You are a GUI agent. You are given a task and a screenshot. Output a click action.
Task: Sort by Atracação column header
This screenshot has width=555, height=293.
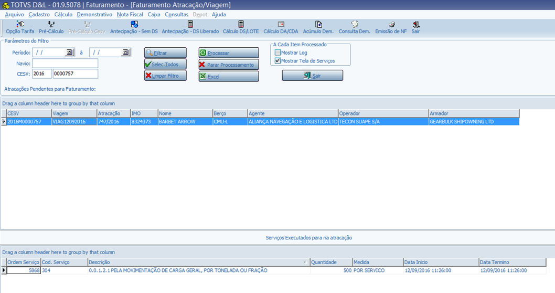coord(114,113)
